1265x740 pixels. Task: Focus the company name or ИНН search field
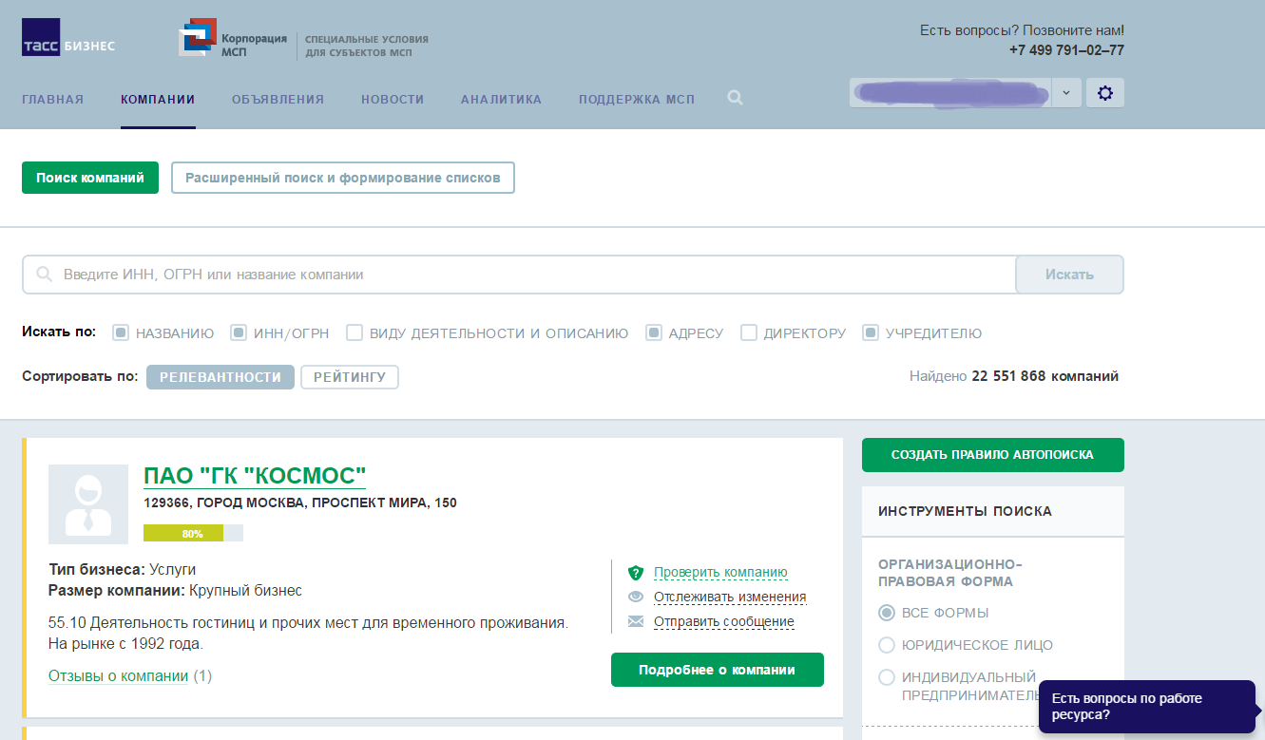(x=519, y=275)
